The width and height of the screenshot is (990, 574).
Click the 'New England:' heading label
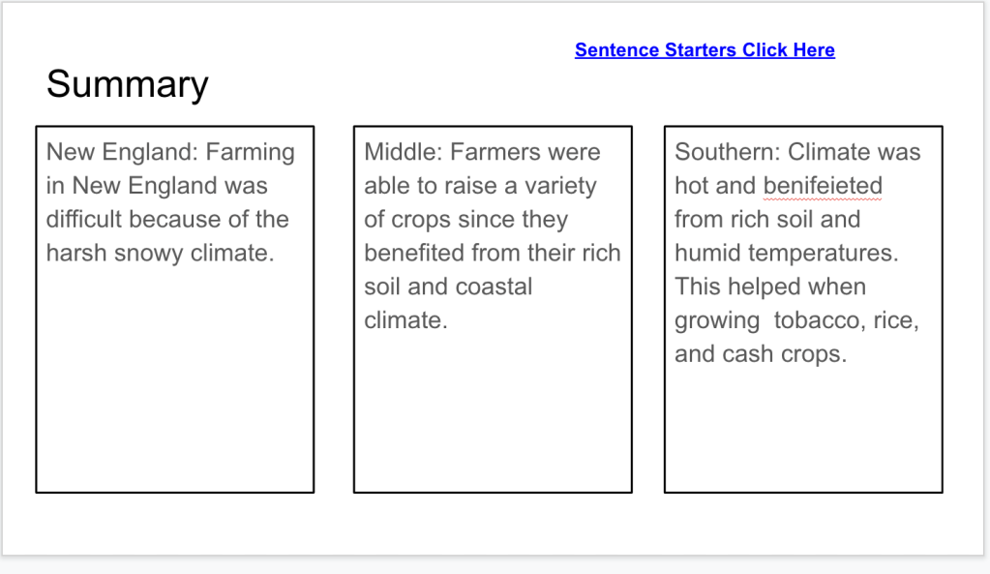click(122, 152)
